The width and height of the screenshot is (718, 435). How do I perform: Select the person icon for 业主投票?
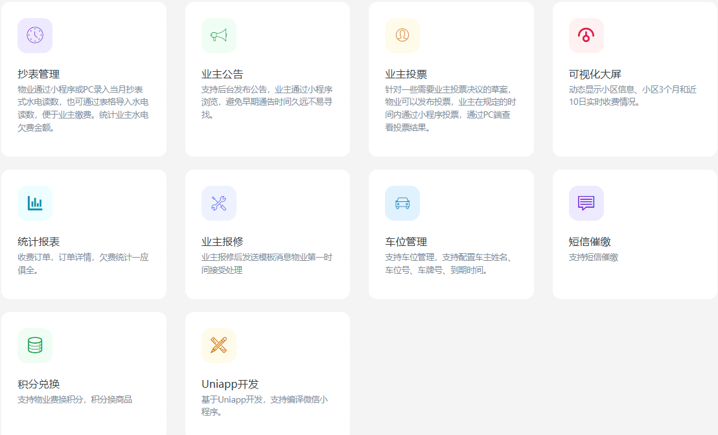point(402,36)
